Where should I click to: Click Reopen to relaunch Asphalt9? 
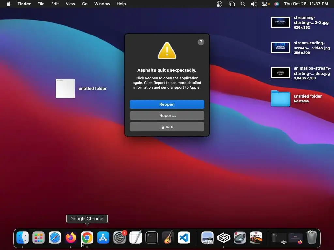167,104
